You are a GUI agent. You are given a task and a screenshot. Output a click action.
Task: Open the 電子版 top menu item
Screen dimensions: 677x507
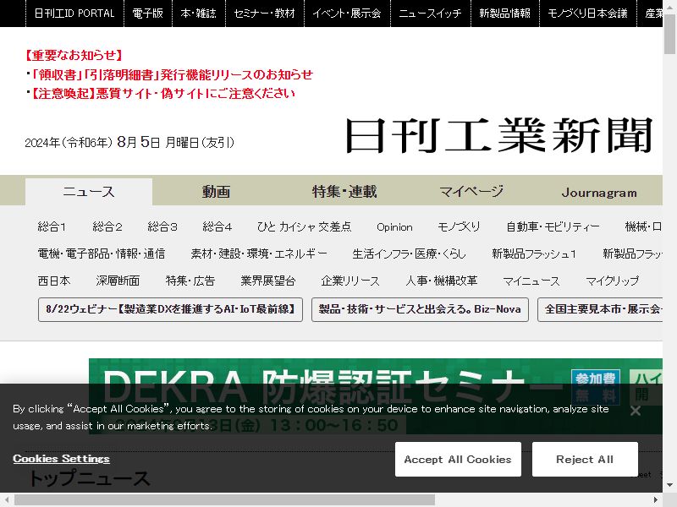(x=147, y=14)
